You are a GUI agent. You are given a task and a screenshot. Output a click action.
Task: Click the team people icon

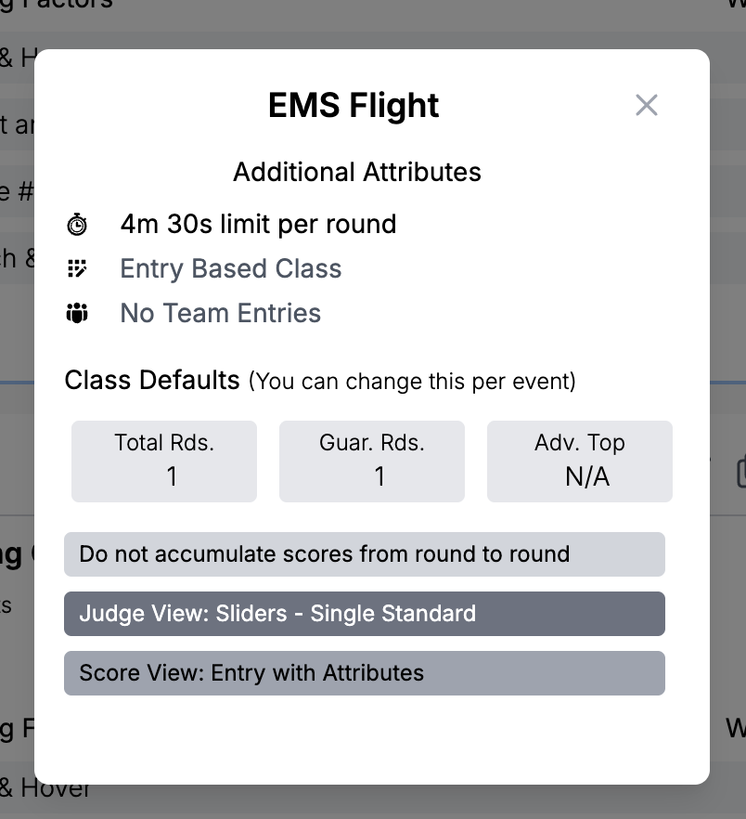point(77,314)
